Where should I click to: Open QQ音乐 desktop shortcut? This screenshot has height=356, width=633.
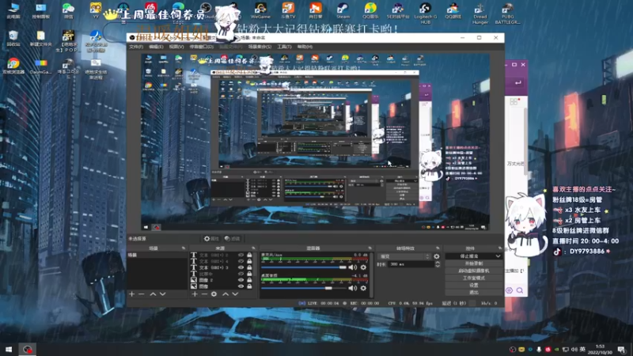370,11
